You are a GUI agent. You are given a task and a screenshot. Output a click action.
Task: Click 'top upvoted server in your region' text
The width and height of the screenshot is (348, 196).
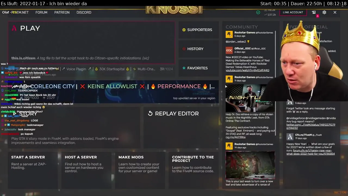pos(194,98)
